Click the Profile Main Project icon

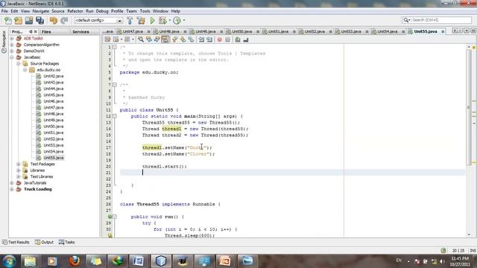[177, 20]
